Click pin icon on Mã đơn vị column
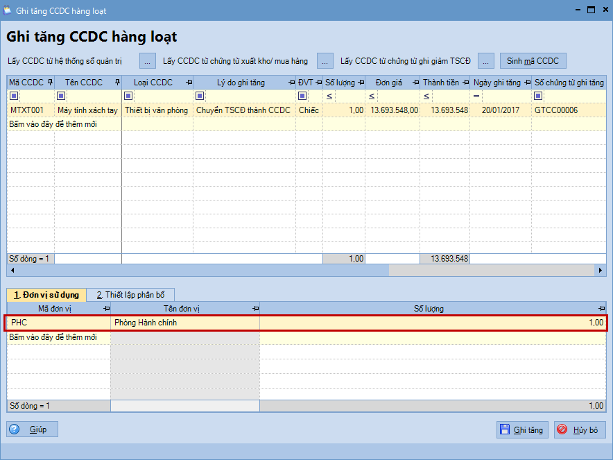Image resolution: width=613 pixels, height=460 pixels. (105, 309)
